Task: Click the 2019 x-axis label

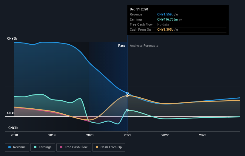Action: 52,135
